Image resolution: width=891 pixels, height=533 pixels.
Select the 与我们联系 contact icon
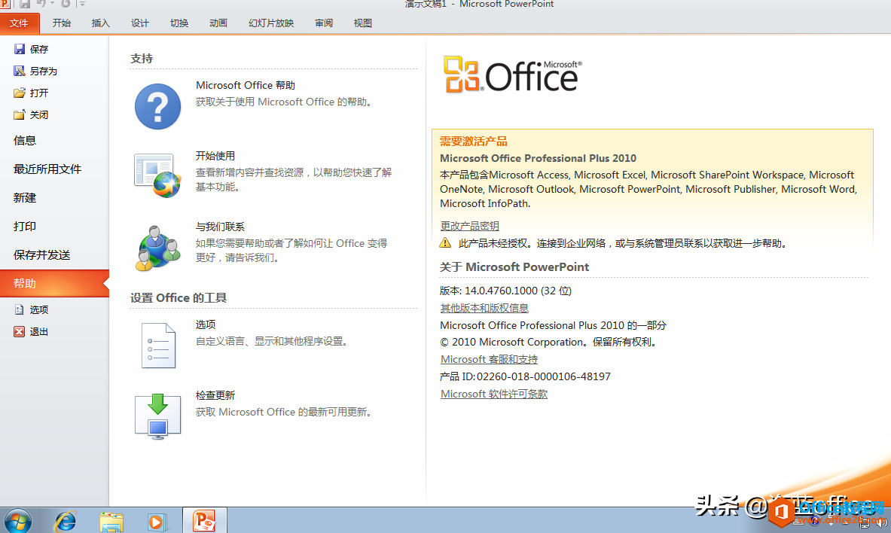[157, 248]
